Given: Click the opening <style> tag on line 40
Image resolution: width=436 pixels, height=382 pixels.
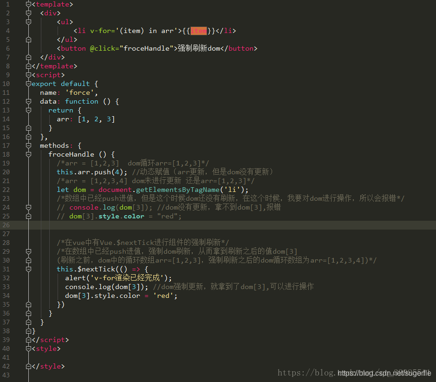Looking at the screenshot, I should (46, 349).
